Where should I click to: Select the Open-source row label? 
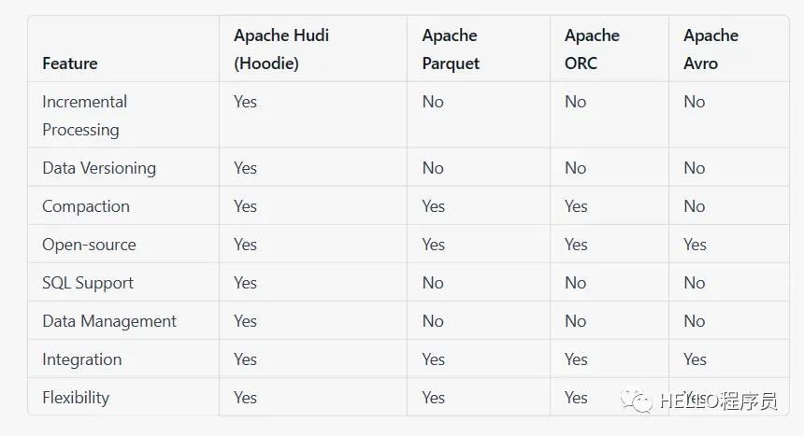(x=89, y=245)
